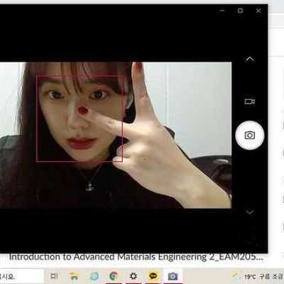The image size is (284, 284).
Task: Open KakaoTalk from the taskbar
Action: click(x=153, y=276)
